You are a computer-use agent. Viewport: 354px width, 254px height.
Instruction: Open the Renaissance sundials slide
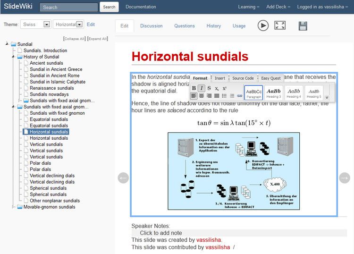pos(52,88)
